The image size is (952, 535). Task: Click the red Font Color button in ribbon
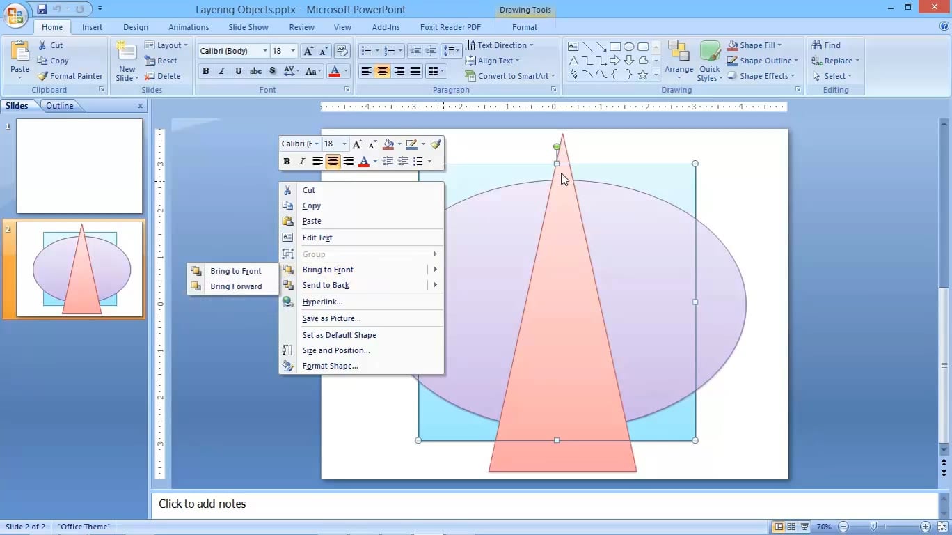pyautogui.click(x=334, y=71)
